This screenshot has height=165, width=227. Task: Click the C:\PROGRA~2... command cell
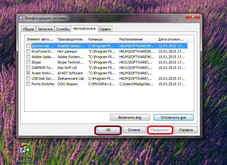[101, 84]
